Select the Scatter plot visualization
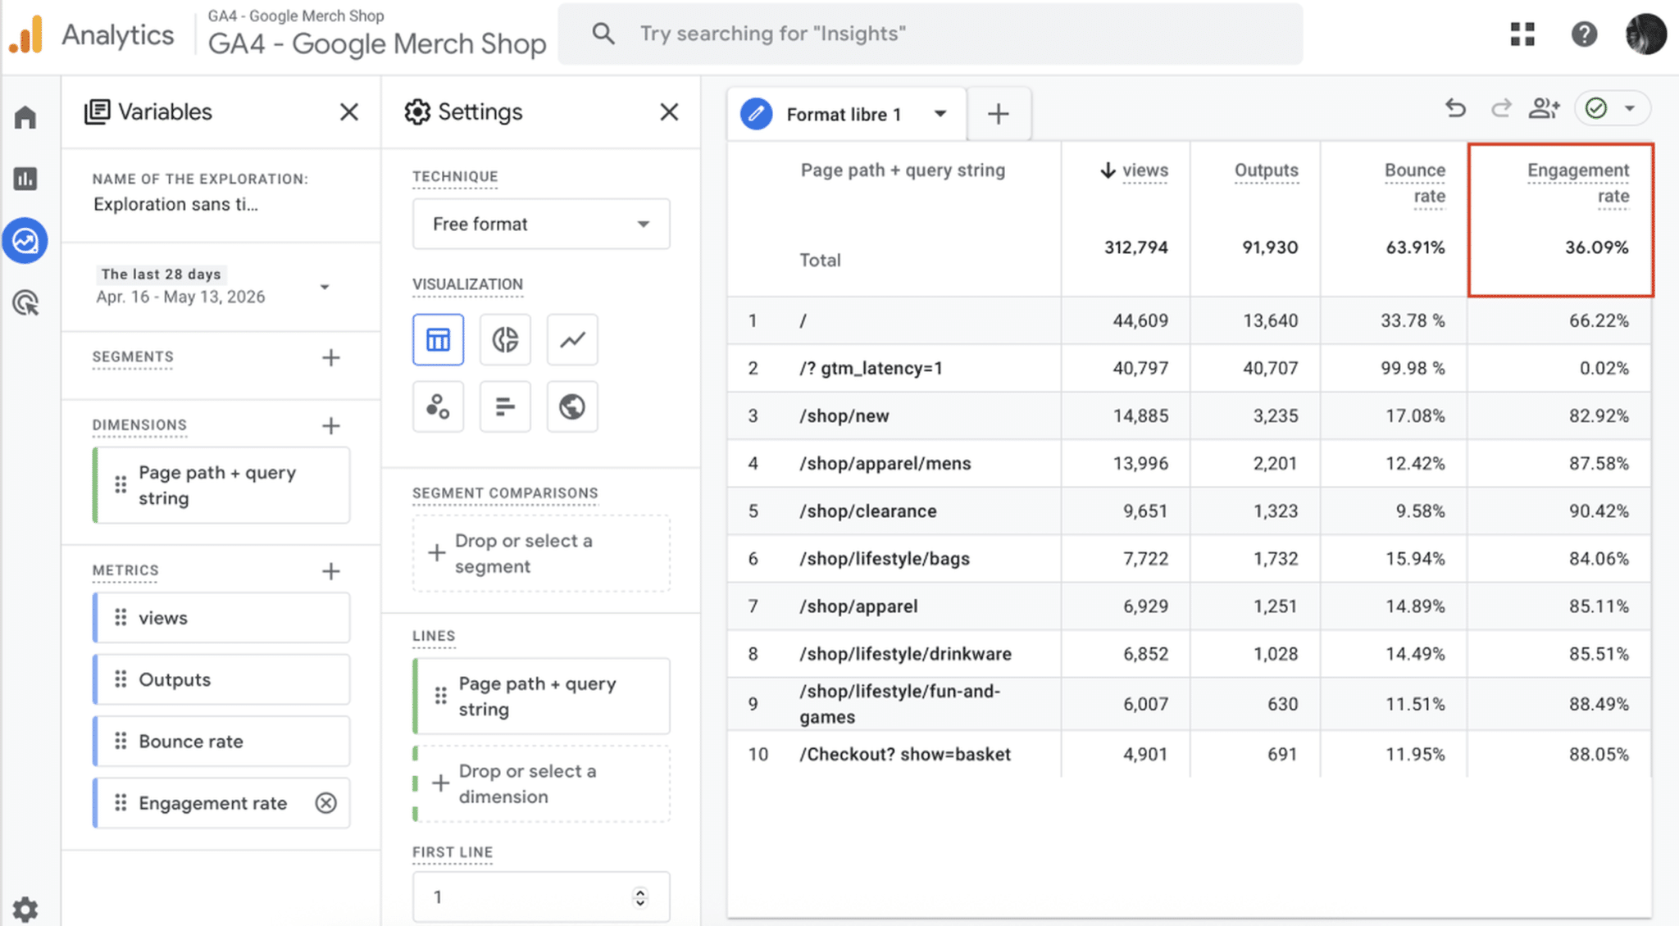Viewport: 1679px width, 926px height. tap(438, 406)
